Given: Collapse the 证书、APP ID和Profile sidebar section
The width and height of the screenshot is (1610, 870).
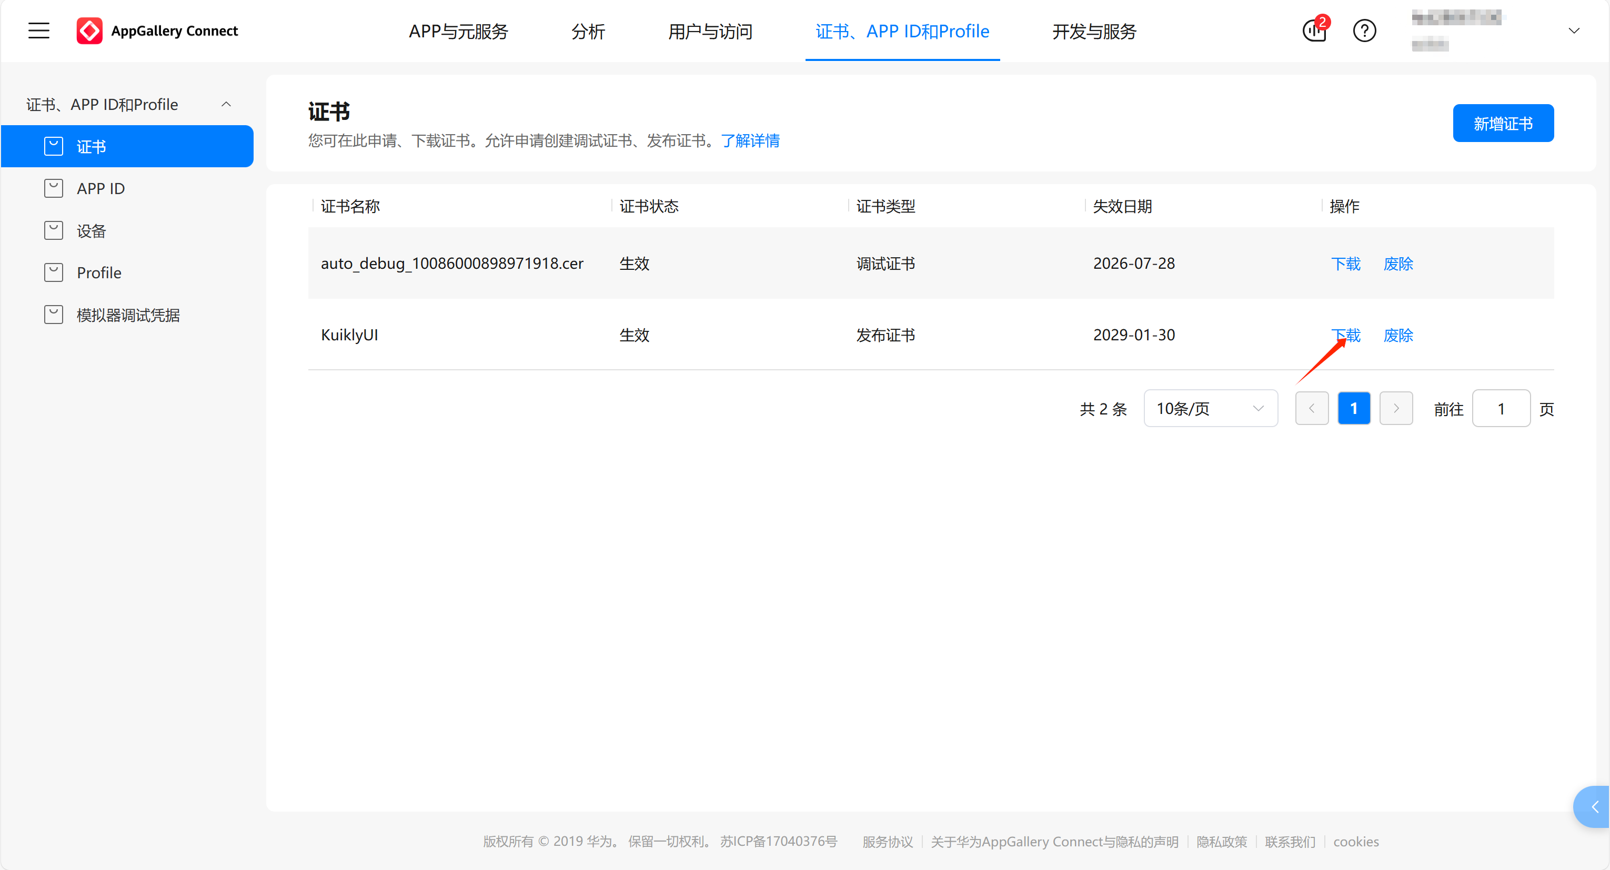Looking at the screenshot, I should (226, 104).
